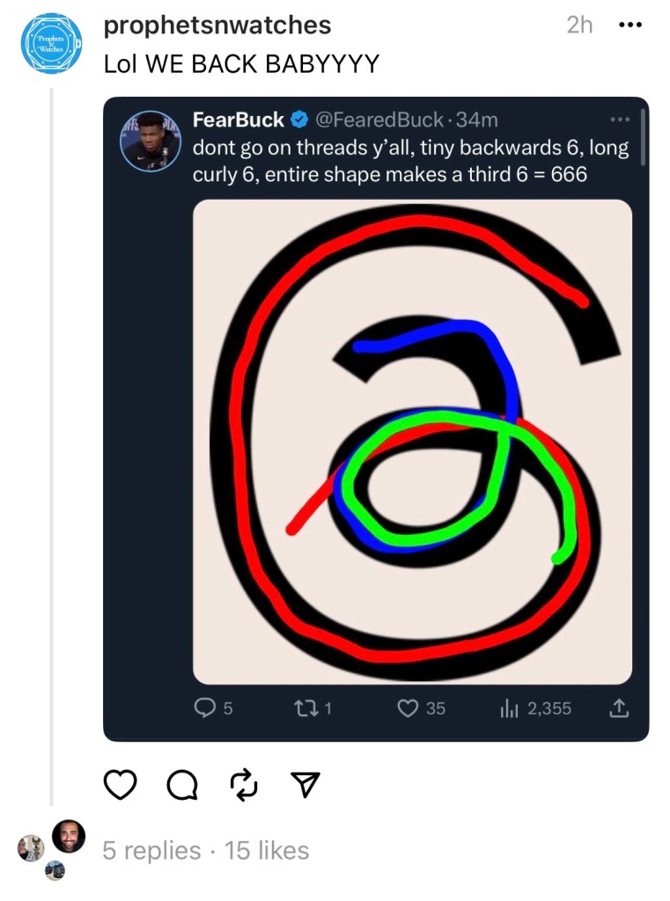Open the embedded tweet's three-dot options
The image size is (670, 901).
point(620,120)
